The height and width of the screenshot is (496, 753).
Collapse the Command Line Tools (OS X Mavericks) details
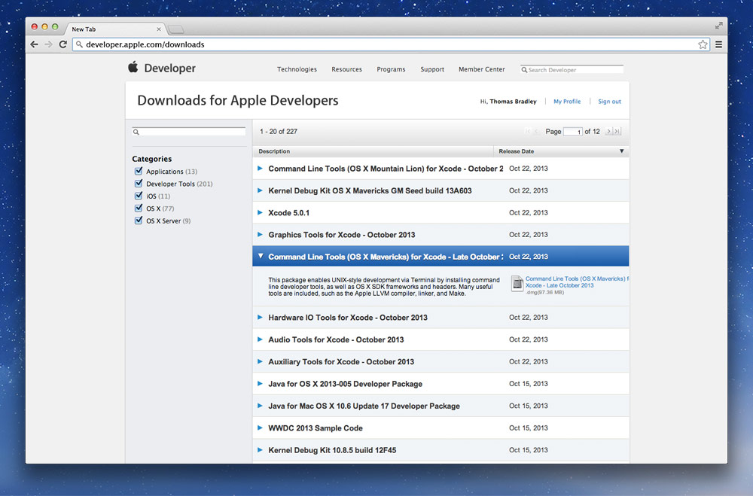click(x=261, y=256)
